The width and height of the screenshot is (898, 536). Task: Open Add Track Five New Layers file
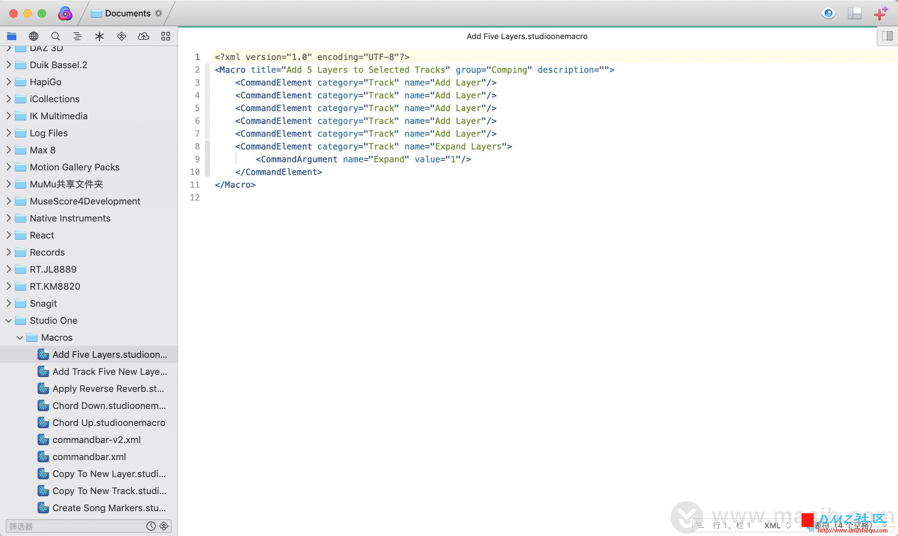(89, 371)
